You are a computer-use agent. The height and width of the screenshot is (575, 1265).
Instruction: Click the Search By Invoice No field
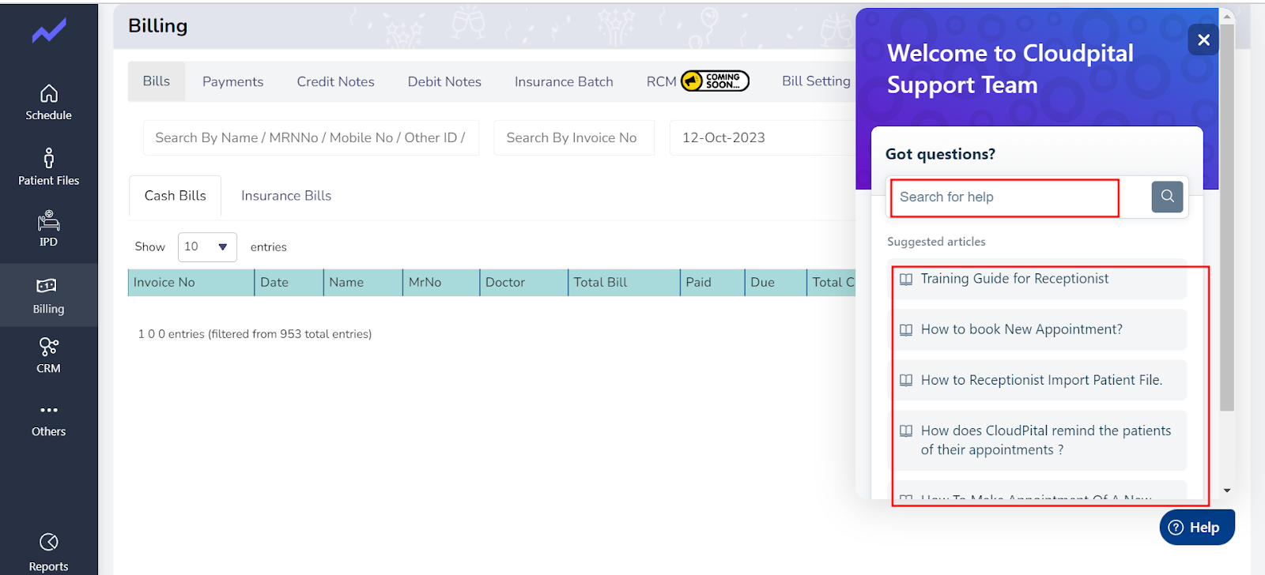tap(574, 137)
